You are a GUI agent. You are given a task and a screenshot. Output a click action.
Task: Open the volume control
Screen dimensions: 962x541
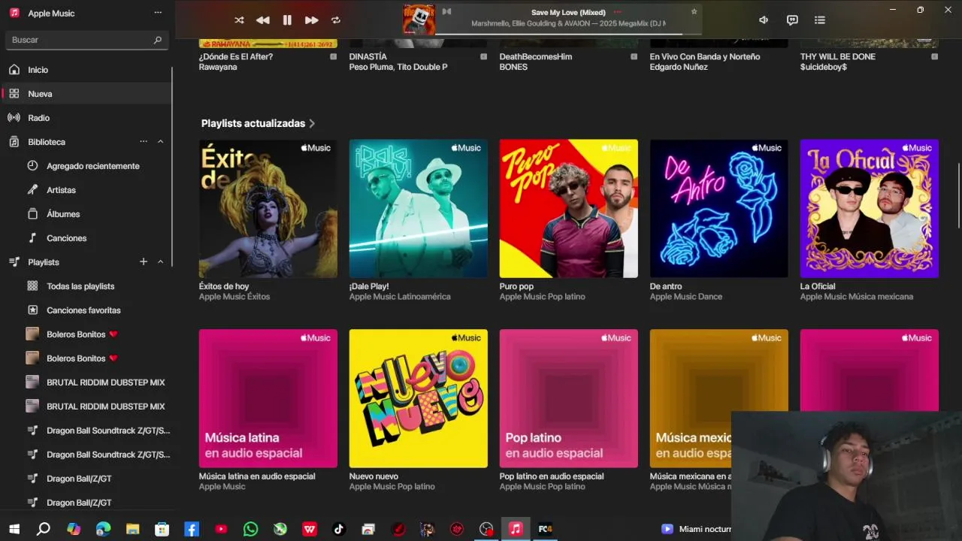tap(764, 20)
